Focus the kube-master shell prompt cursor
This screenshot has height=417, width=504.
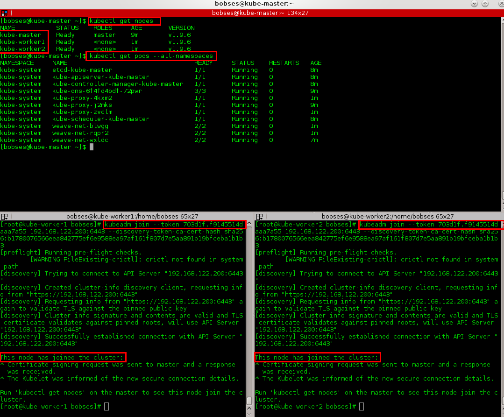pyautogui.click(x=92, y=147)
